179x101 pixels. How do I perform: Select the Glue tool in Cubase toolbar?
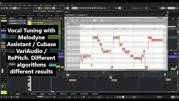coord(86,8)
